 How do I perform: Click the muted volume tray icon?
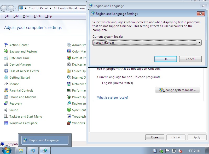tap(180, 151)
